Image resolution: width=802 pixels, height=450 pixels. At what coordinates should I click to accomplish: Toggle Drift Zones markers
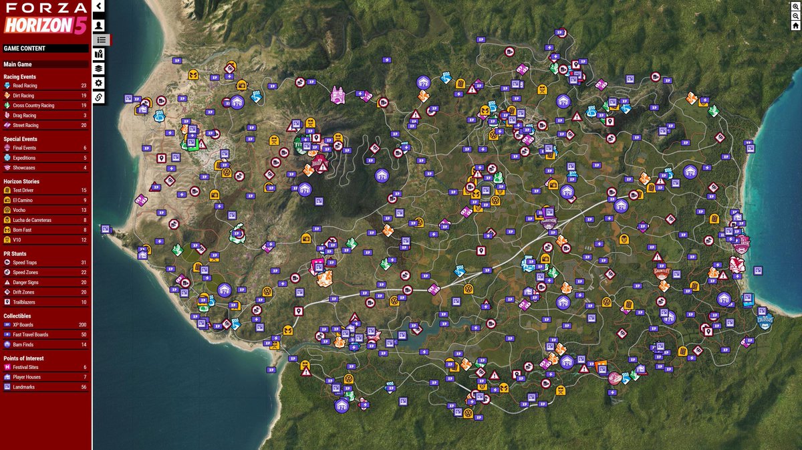click(x=45, y=292)
